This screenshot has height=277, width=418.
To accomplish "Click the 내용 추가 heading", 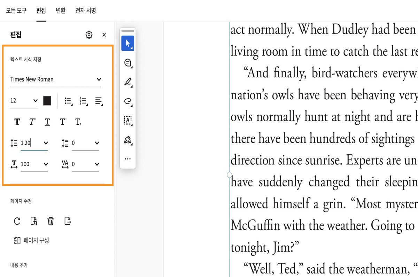I will pyautogui.click(x=19, y=265).
